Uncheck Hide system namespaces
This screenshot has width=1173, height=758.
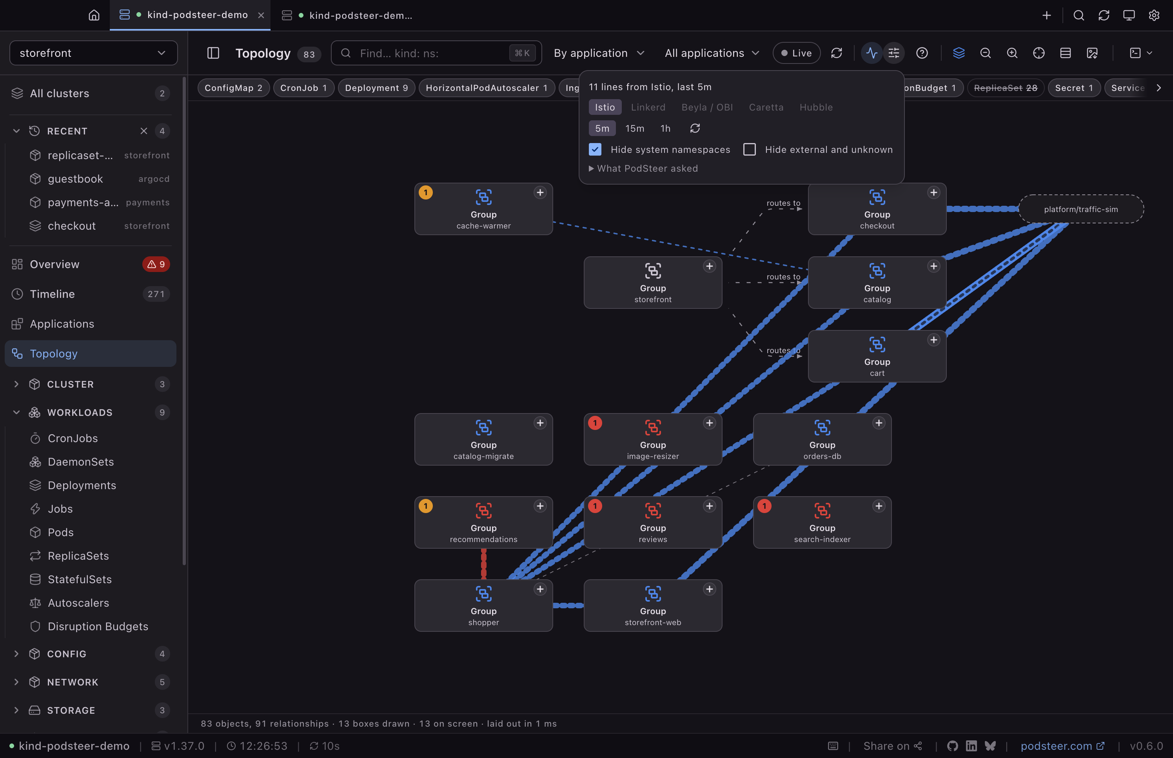[x=595, y=149]
